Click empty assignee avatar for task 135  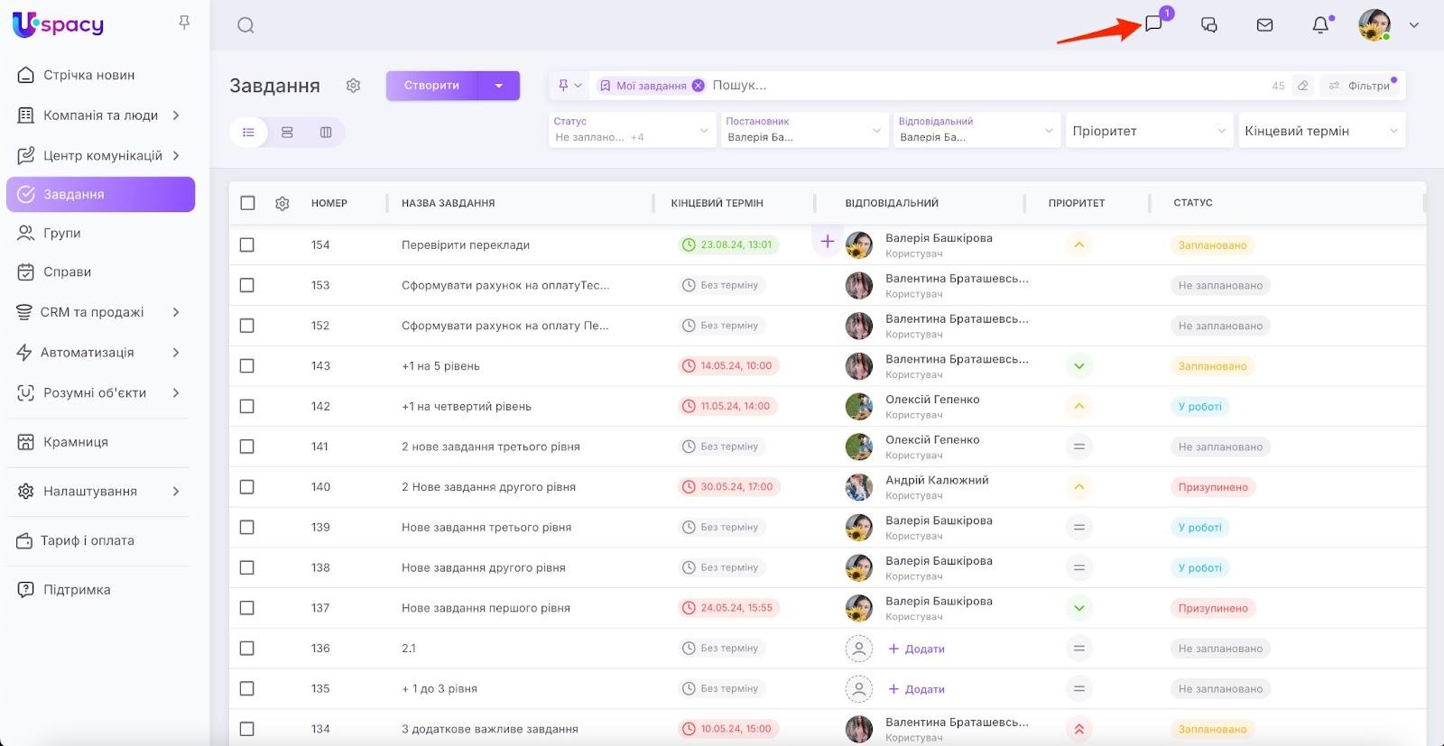point(859,689)
